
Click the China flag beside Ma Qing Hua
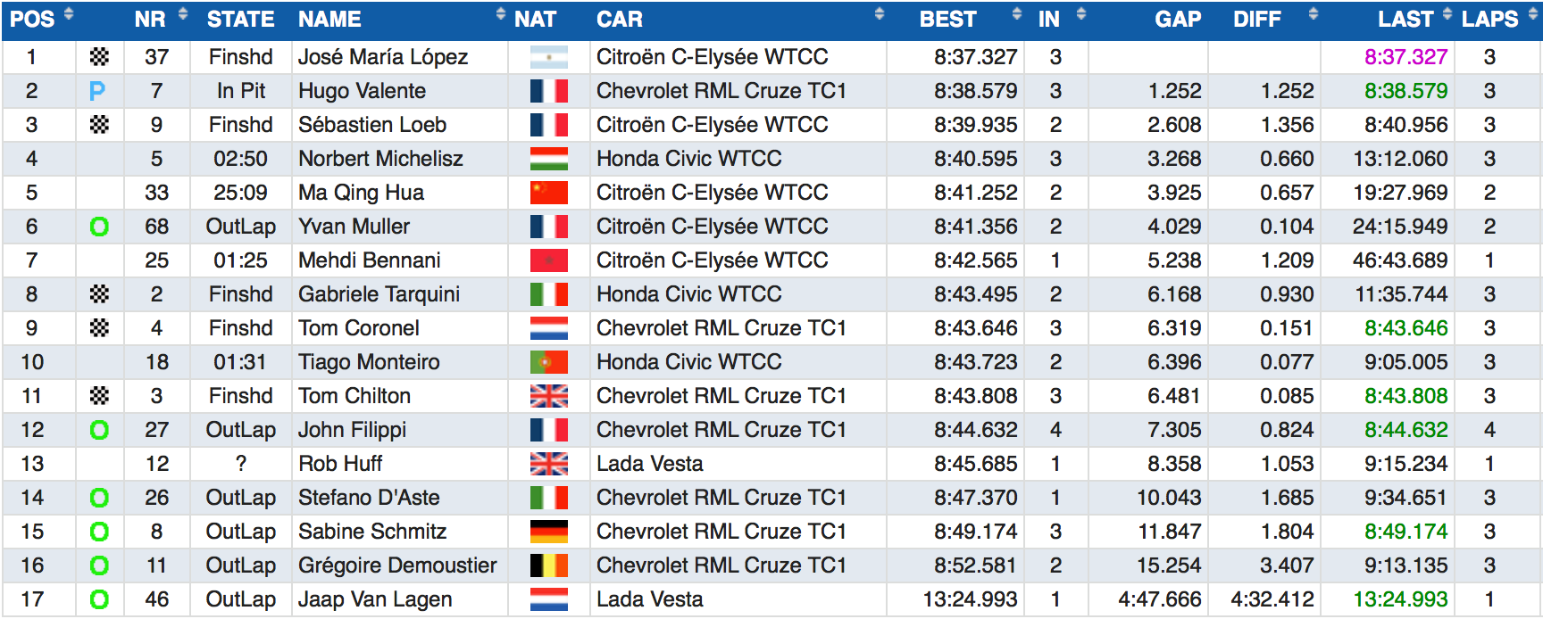pyautogui.click(x=548, y=193)
